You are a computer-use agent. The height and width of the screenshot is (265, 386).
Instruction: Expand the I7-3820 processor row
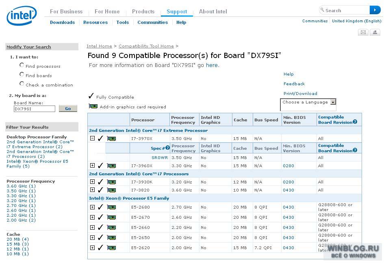[x=92, y=190]
